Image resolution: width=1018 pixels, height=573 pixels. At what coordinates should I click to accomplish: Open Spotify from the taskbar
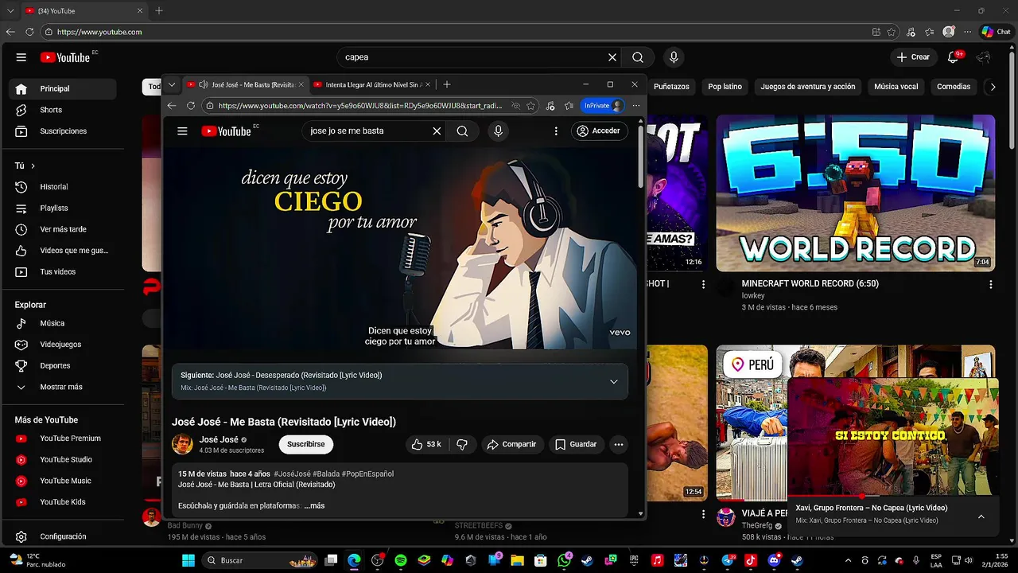click(401, 560)
